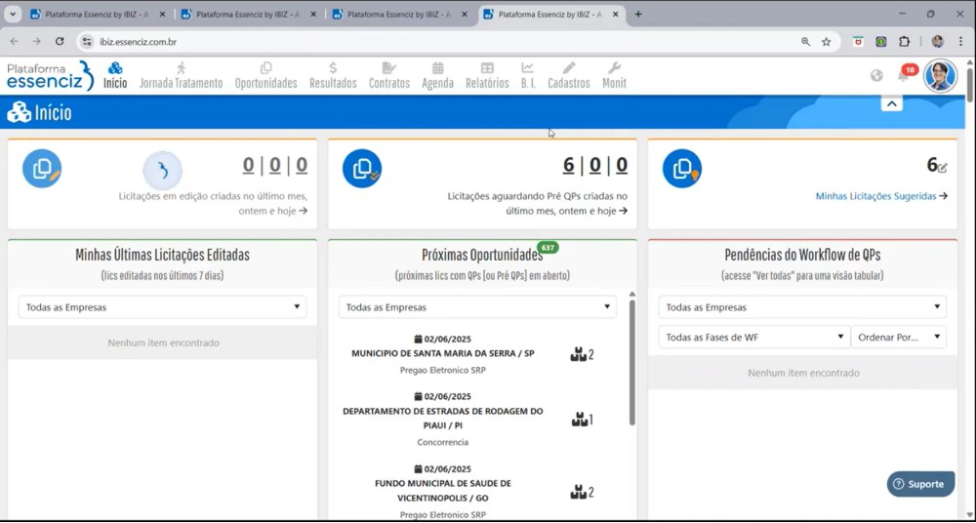Expand Todas as Empresas dropdown under Últimas Licitações
This screenshot has height=523, width=976.
coord(162,307)
